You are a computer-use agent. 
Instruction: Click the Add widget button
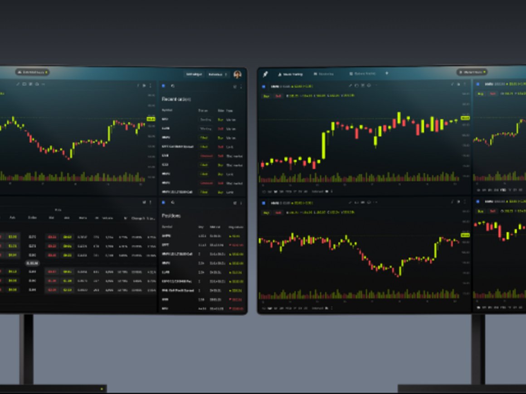coord(194,74)
